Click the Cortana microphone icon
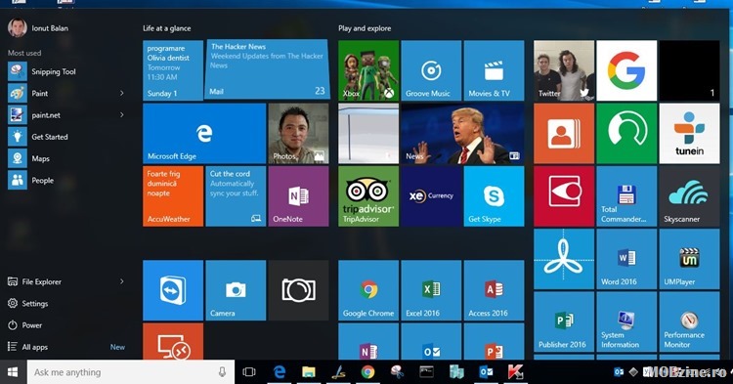This screenshot has height=384, width=733. pos(222,372)
